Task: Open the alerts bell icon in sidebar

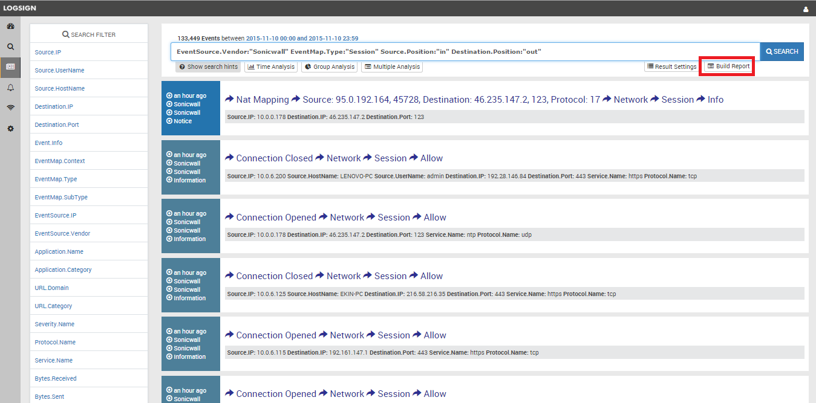Action: click(10, 88)
